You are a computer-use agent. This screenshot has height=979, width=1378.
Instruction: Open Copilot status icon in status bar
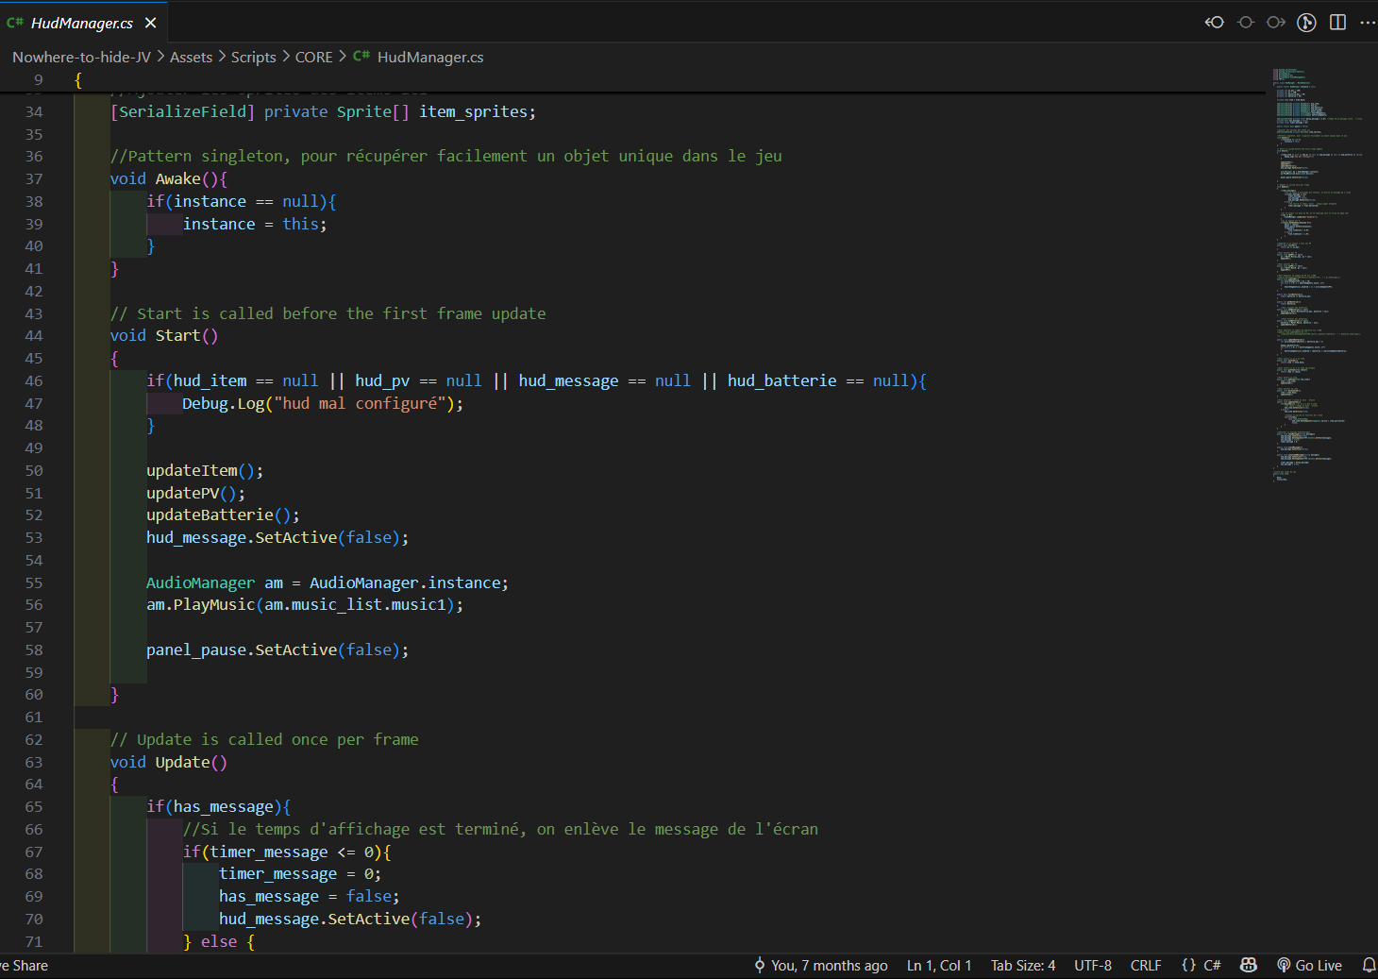pos(1249,965)
